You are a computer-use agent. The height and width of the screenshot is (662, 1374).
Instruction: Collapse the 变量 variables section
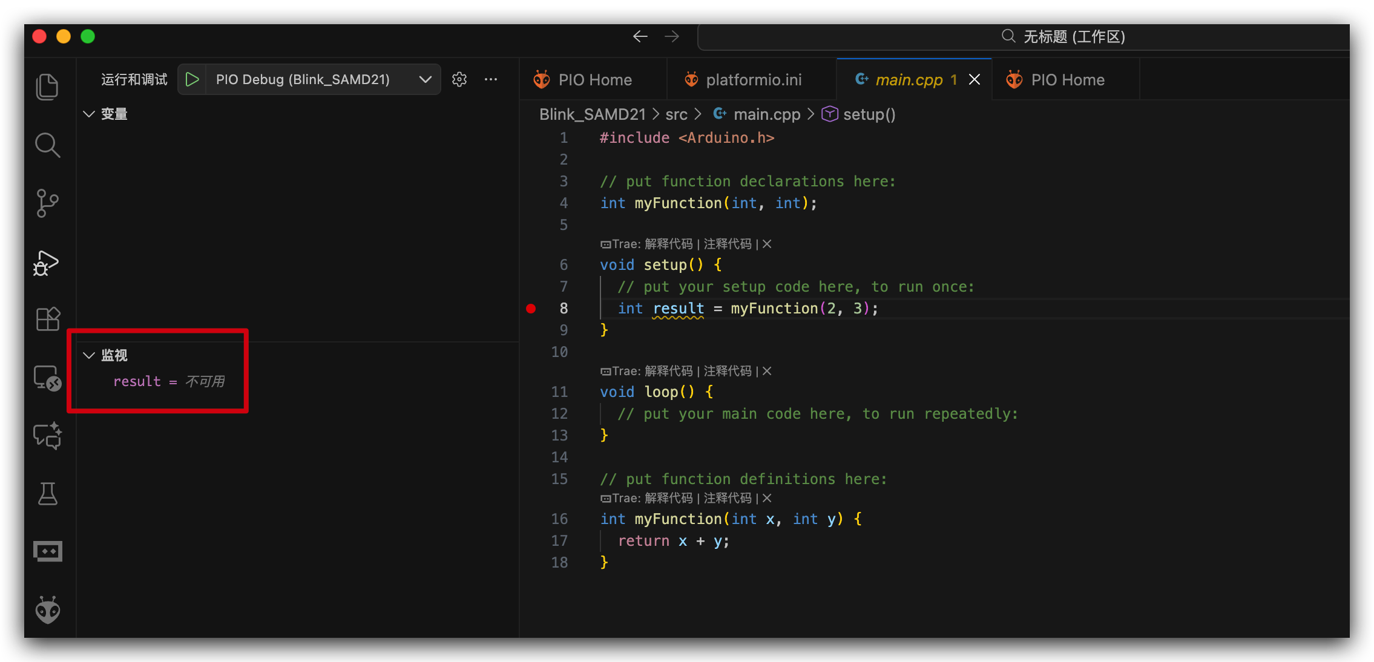click(x=89, y=114)
